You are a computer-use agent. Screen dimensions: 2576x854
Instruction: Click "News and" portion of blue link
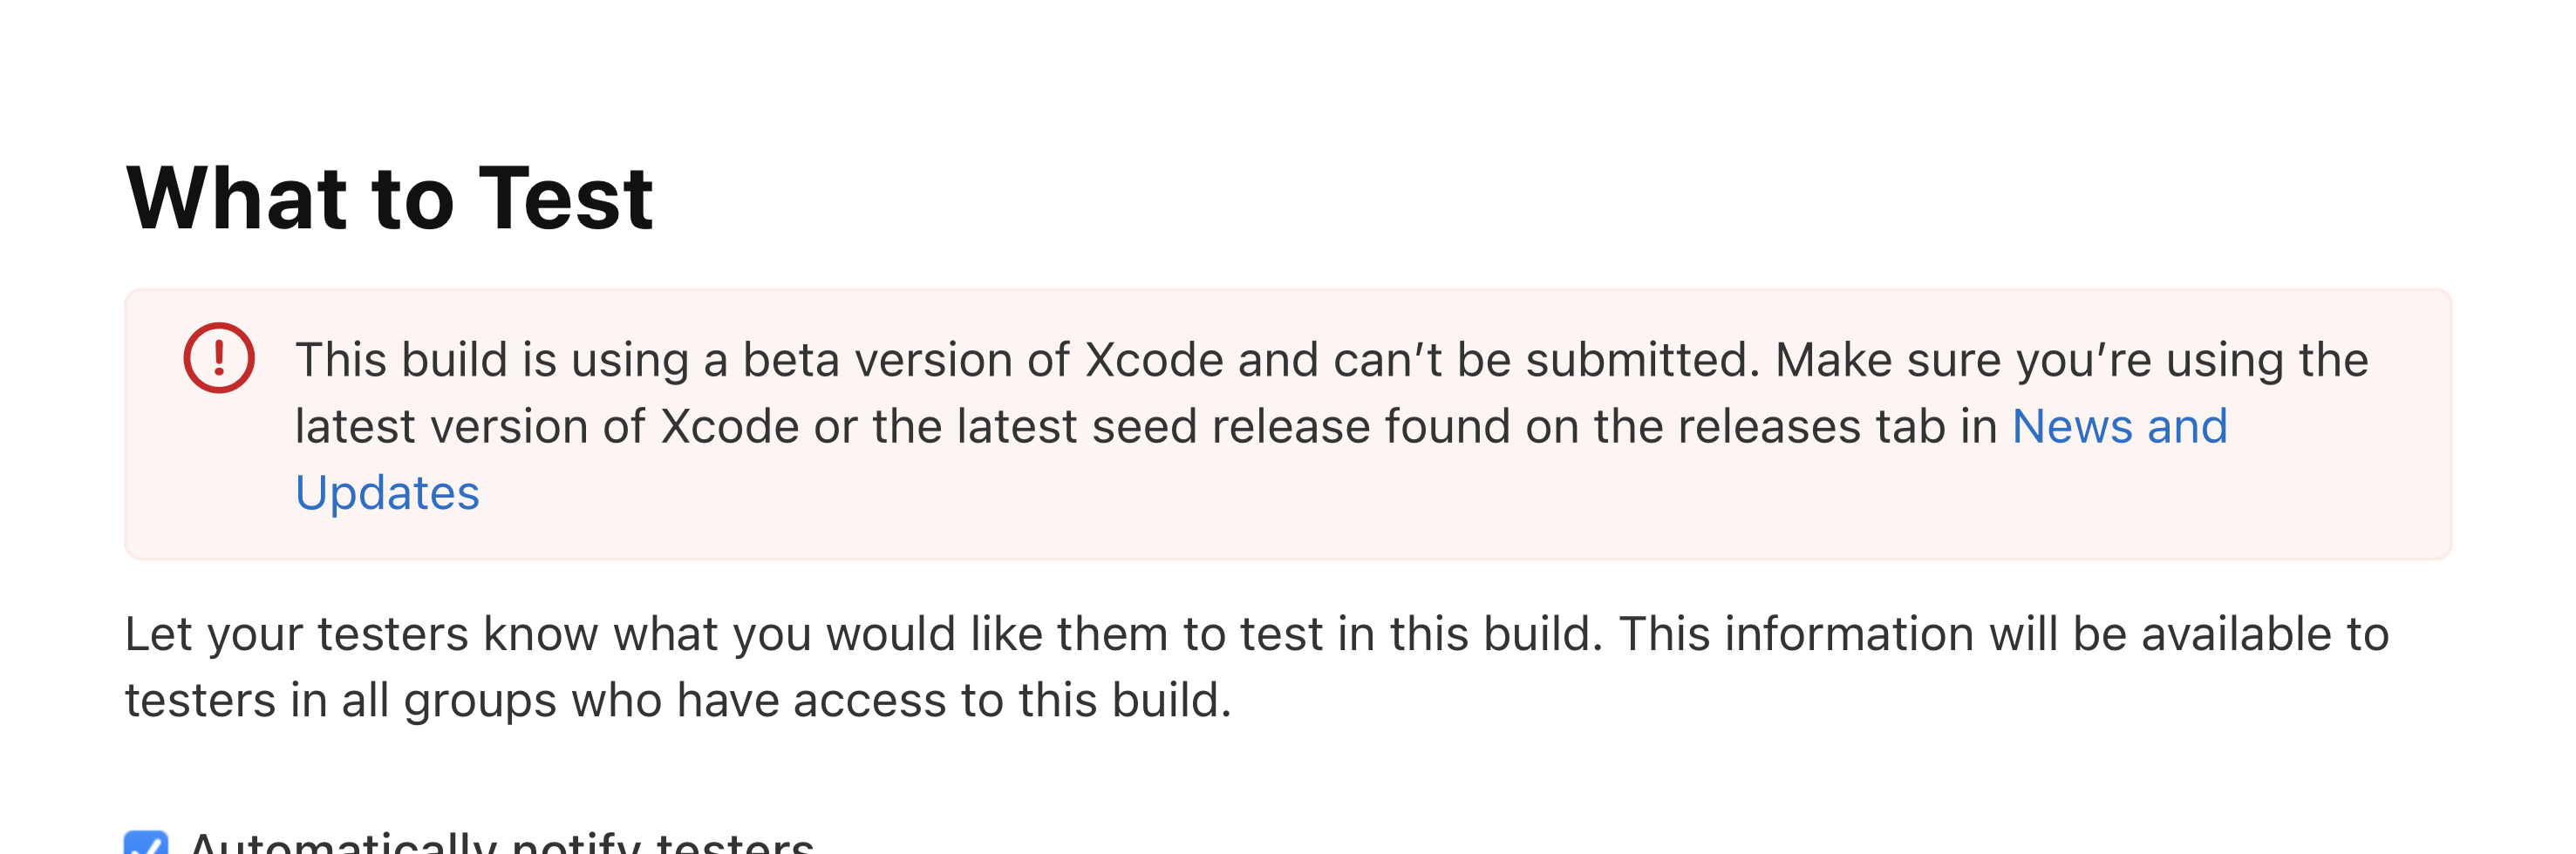pyautogui.click(x=2119, y=426)
